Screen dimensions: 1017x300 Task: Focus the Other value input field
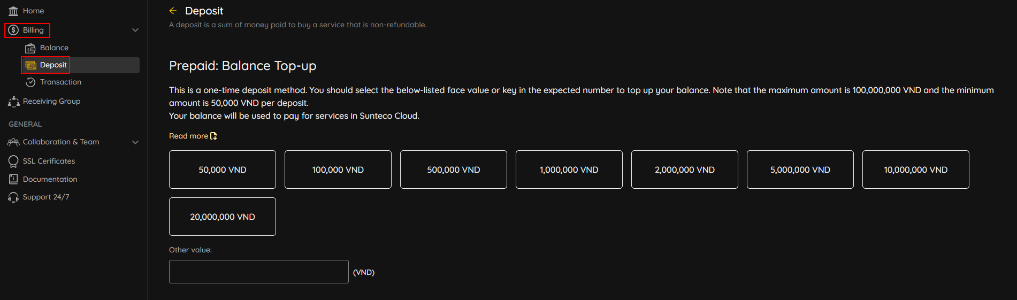coord(259,272)
